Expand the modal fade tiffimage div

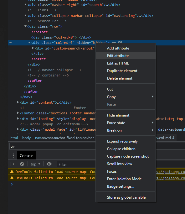coord(18,129)
